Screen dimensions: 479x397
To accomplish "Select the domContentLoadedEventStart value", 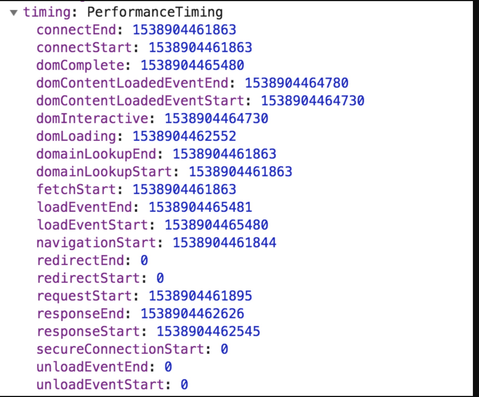I will point(312,101).
